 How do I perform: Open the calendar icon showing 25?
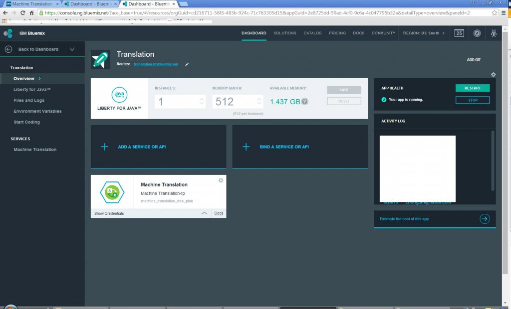click(459, 33)
